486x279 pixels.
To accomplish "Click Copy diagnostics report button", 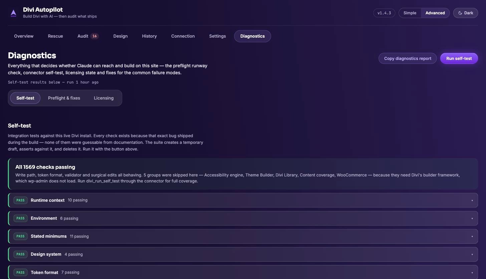I will [408, 58].
